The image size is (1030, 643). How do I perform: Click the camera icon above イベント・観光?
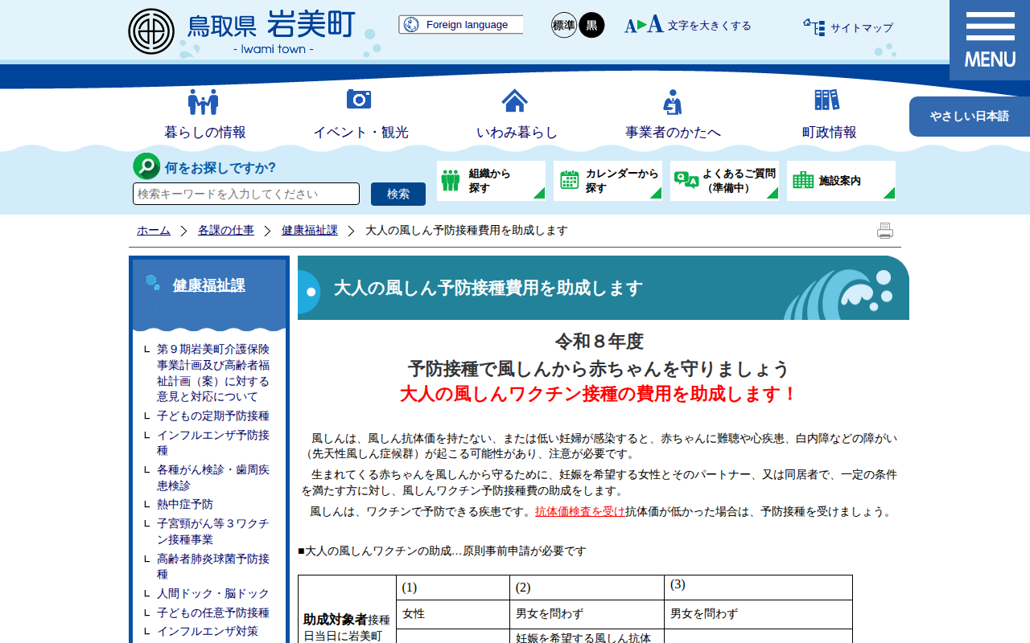[x=359, y=99]
